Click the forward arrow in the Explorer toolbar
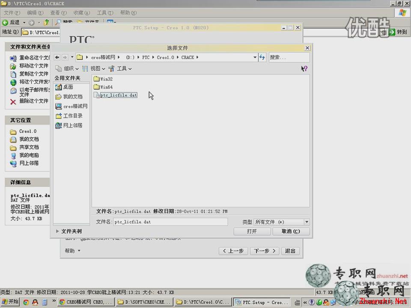This screenshot has height=308, width=411. point(31,23)
